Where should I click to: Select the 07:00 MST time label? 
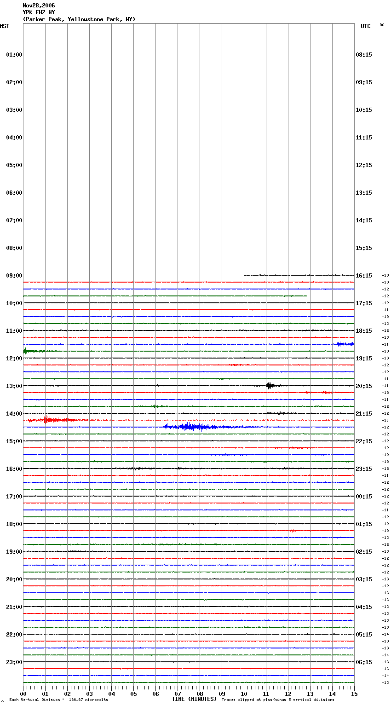pos(14,220)
